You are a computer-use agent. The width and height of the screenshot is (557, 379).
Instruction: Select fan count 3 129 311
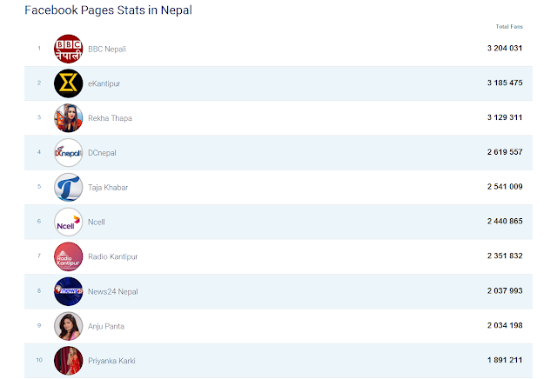(505, 117)
